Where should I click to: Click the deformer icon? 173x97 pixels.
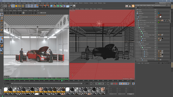click(x=65, y=6)
